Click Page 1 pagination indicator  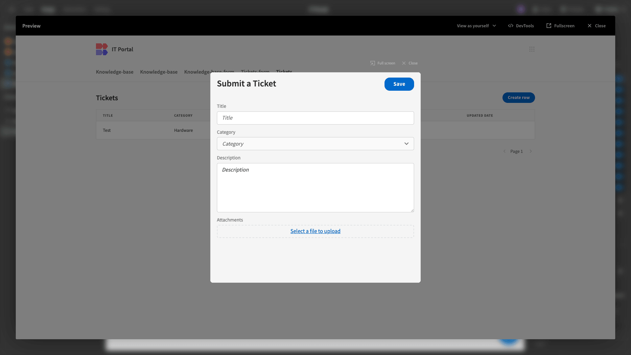tap(517, 151)
